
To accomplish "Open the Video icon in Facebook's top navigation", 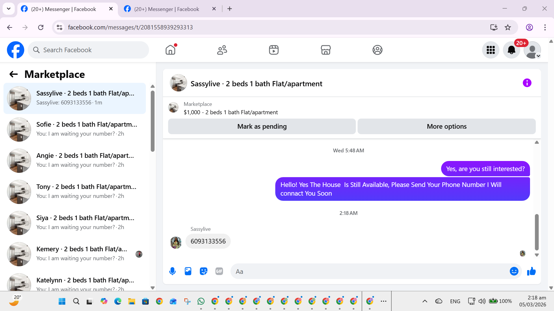I will (x=274, y=50).
